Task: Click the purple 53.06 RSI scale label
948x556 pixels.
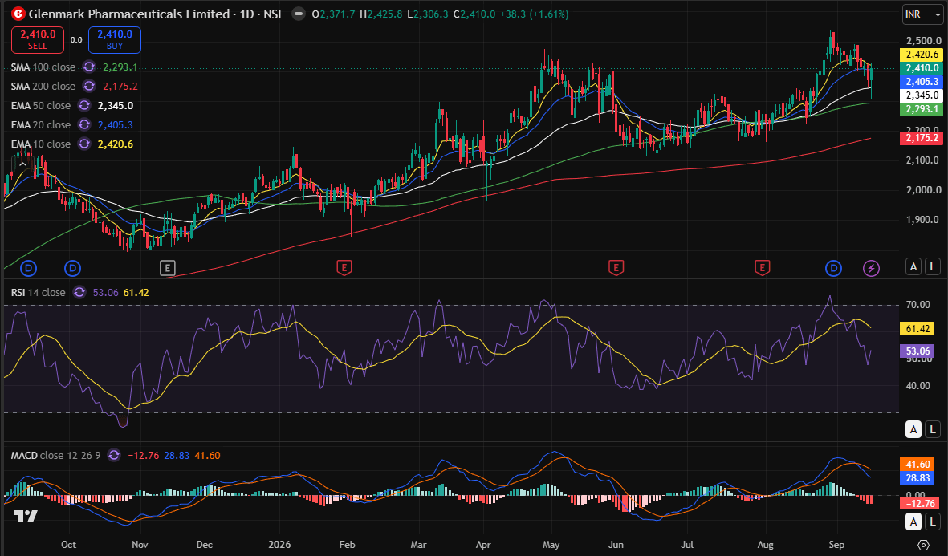Action: coord(917,351)
